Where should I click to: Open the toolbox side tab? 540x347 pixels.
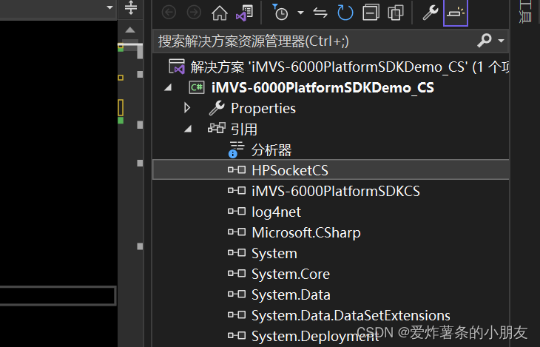pyautogui.click(x=525, y=12)
